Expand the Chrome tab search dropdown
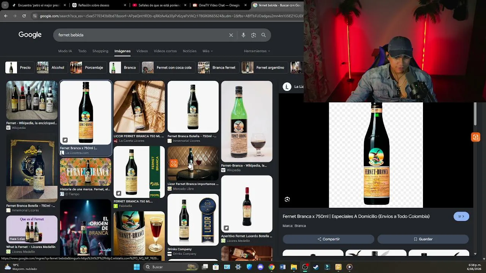This screenshot has height=273, width=486. (5, 5)
